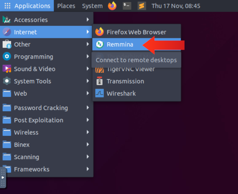Open the clock showing Thu 17 Nov
This screenshot has height=194, width=238.
176,6
